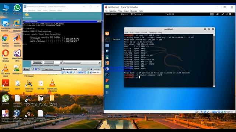The image size is (236, 132).
Task: Click the Kali battery indicator
Action: 230,14
